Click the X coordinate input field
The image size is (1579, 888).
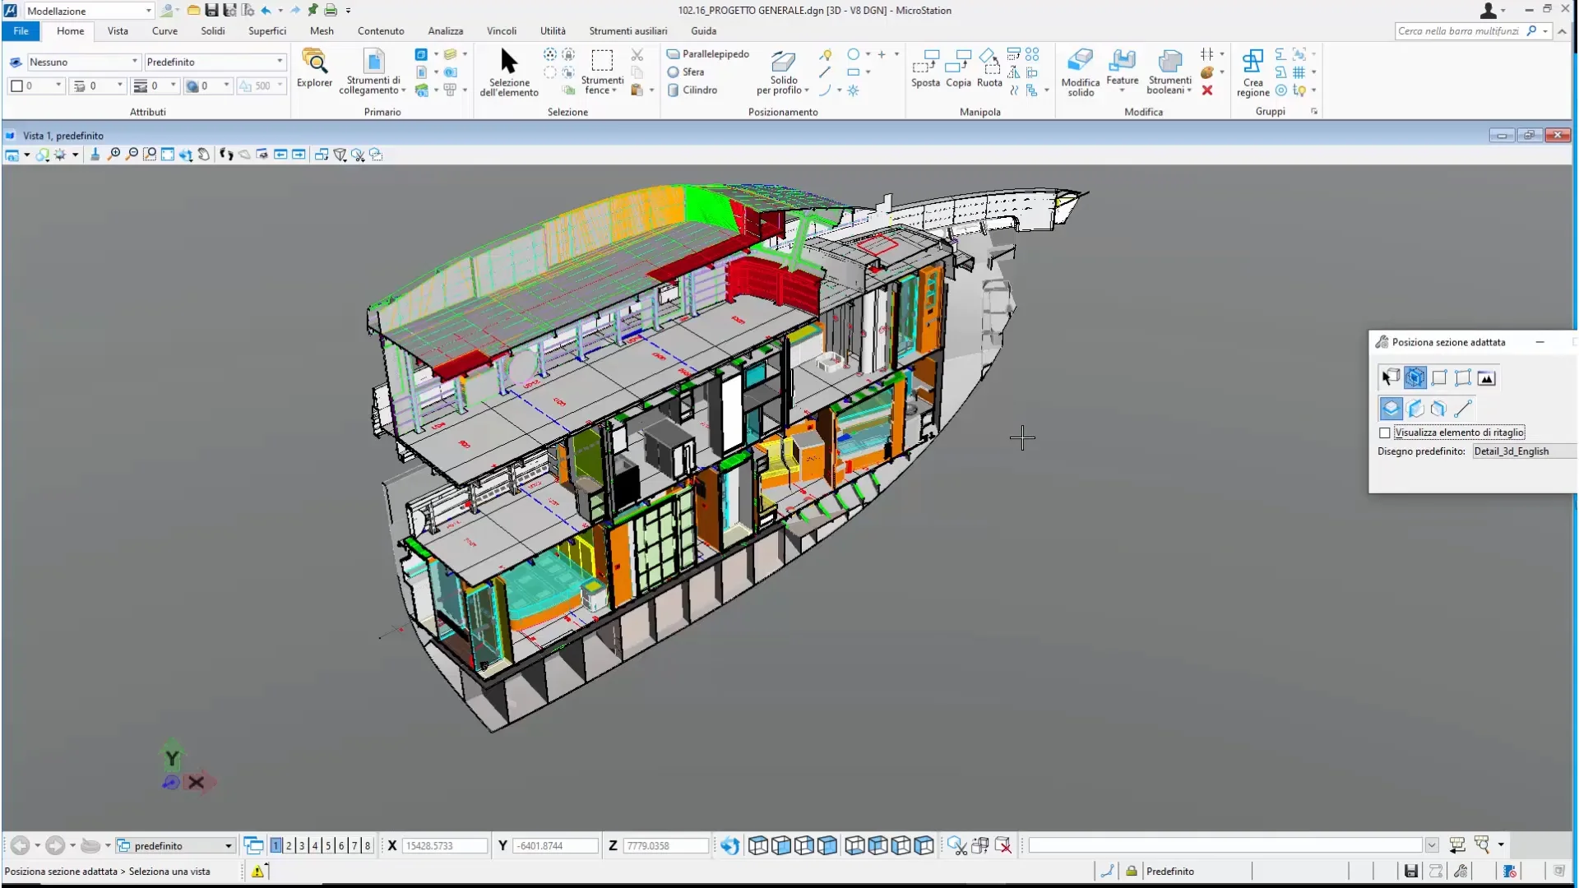pos(444,845)
